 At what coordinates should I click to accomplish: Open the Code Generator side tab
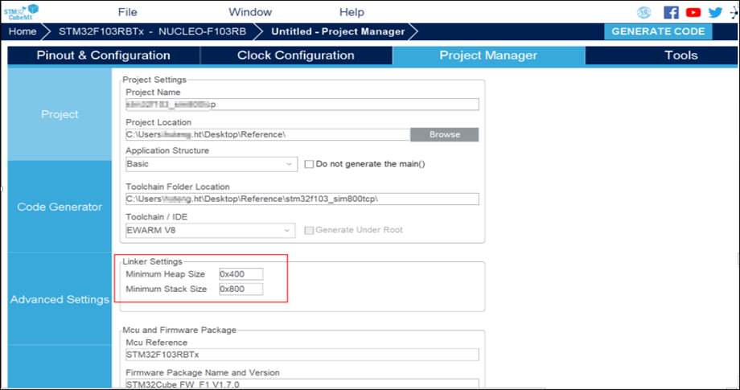[x=60, y=207]
